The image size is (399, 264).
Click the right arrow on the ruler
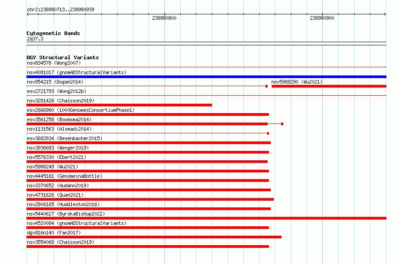click(385, 14)
